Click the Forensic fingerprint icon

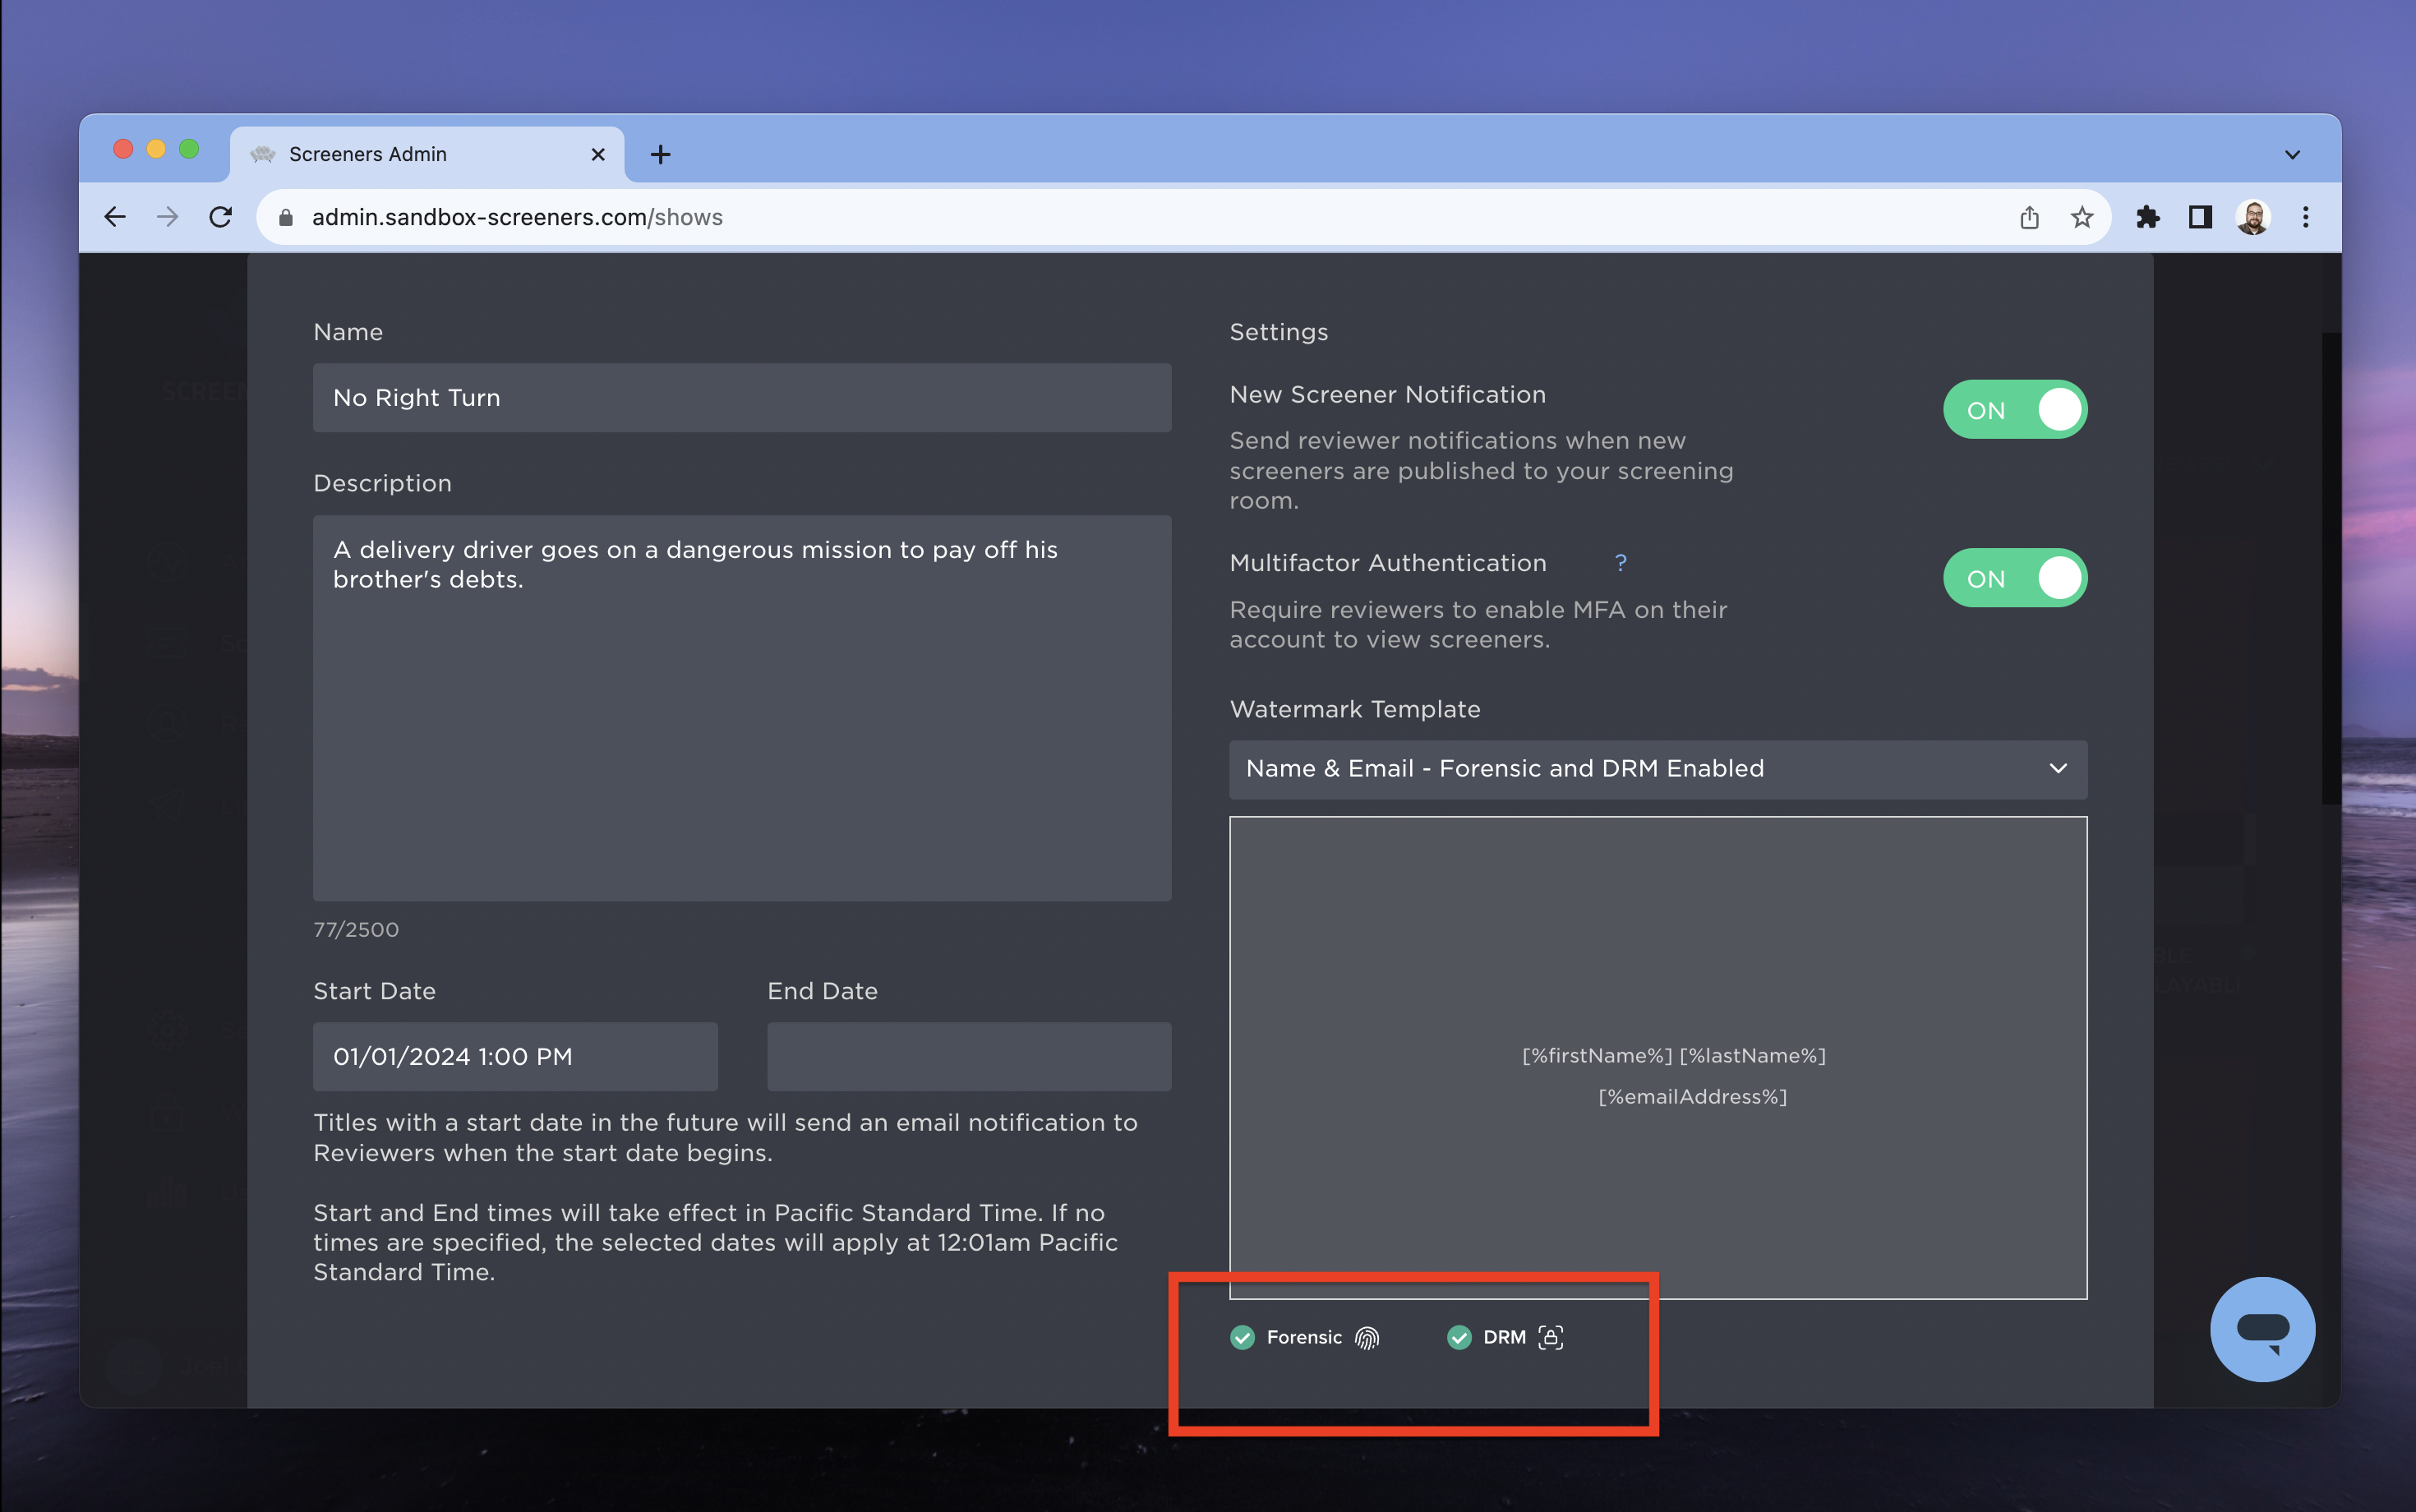1368,1337
